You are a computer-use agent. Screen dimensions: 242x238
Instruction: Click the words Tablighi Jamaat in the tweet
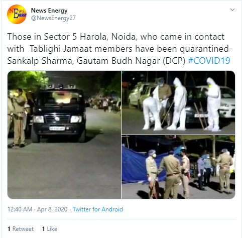point(61,49)
